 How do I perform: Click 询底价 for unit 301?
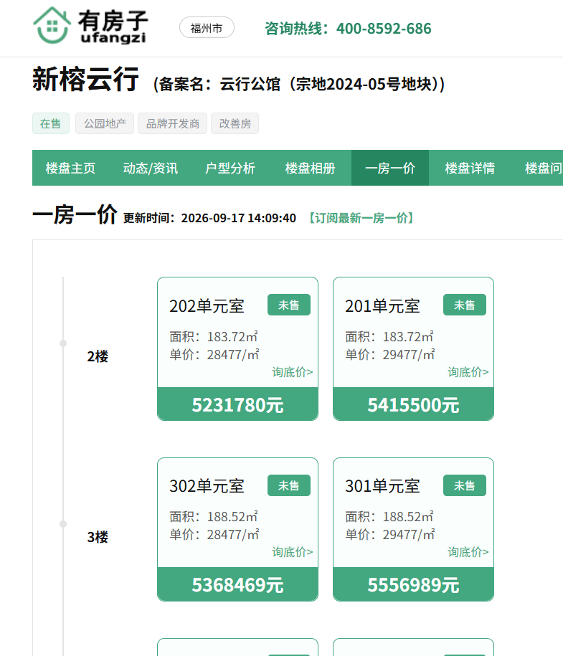click(468, 552)
